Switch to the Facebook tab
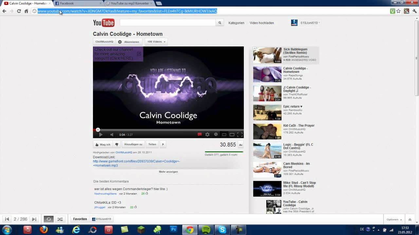This screenshot has width=419, height=235. point(79,3)
